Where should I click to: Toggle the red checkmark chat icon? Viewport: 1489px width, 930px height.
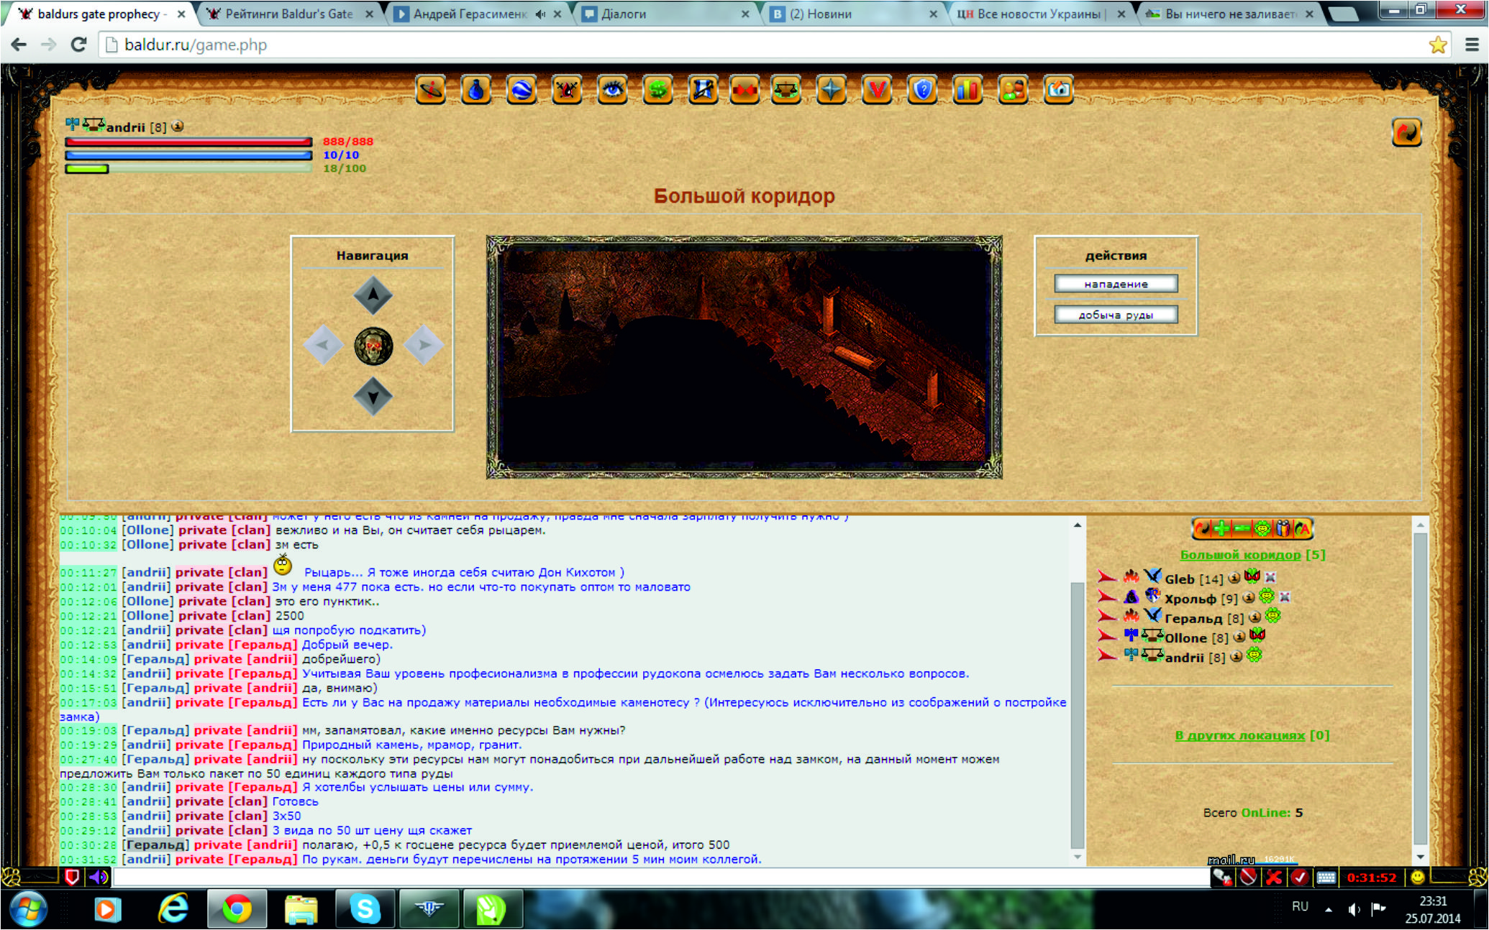pyautogui.click(x=1299, y=877)
